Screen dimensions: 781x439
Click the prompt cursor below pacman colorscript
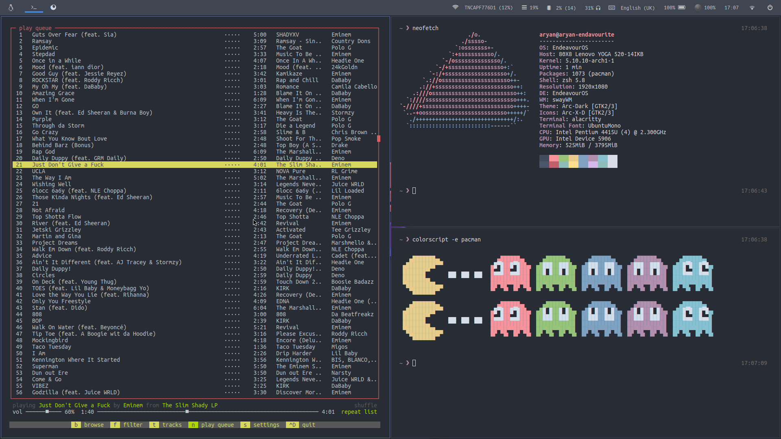click(x=414, y=363)
